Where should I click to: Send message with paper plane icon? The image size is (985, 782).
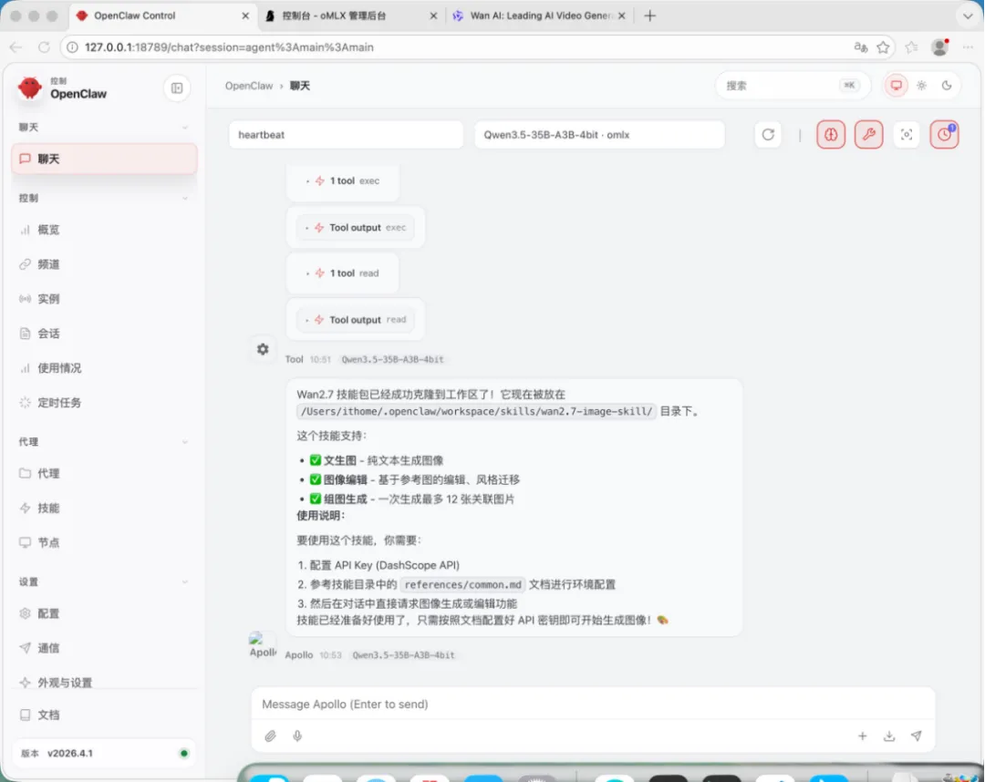coord(916,736)
